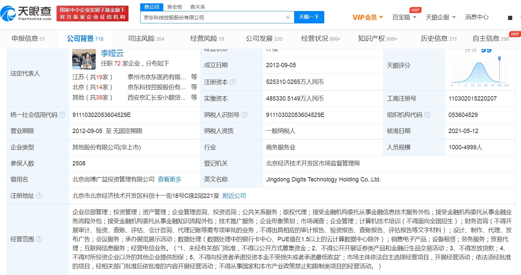Open the help icon next to 组织机构代码
The image size is (521, 275).
pos(427,115)
